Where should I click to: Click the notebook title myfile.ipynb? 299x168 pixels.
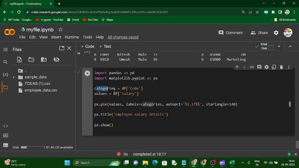(40, 30)
